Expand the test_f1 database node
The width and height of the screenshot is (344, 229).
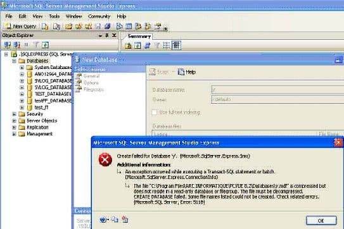pyautogui.click(x=22, y=108)
